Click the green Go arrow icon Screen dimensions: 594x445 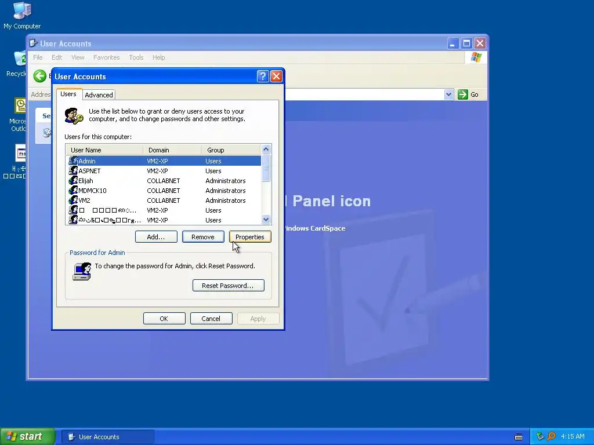point(462,94)
